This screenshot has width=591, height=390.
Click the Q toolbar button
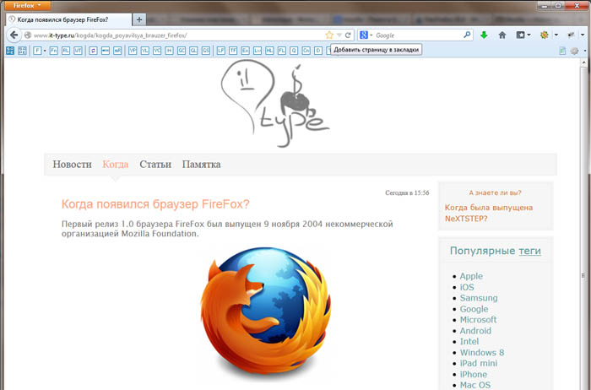click(x=294, y=51)
